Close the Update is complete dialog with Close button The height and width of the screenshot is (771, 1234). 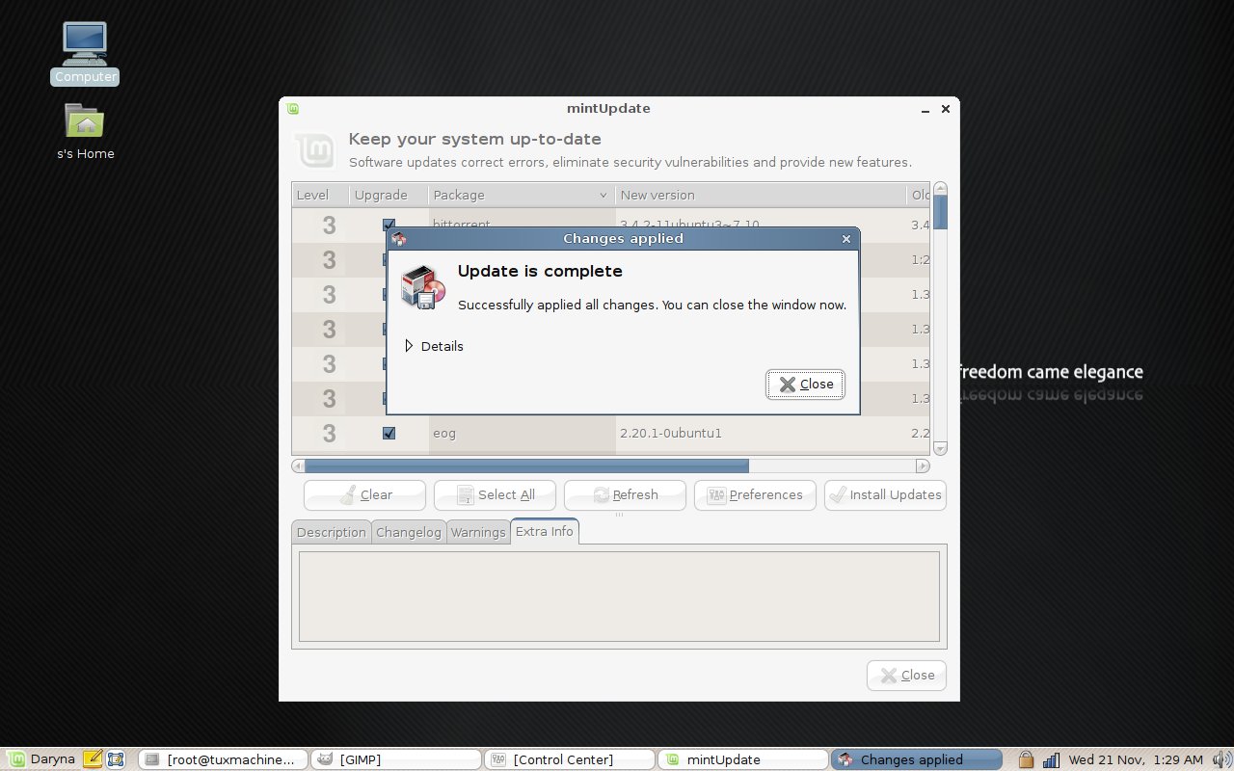(x=806, y=384)
